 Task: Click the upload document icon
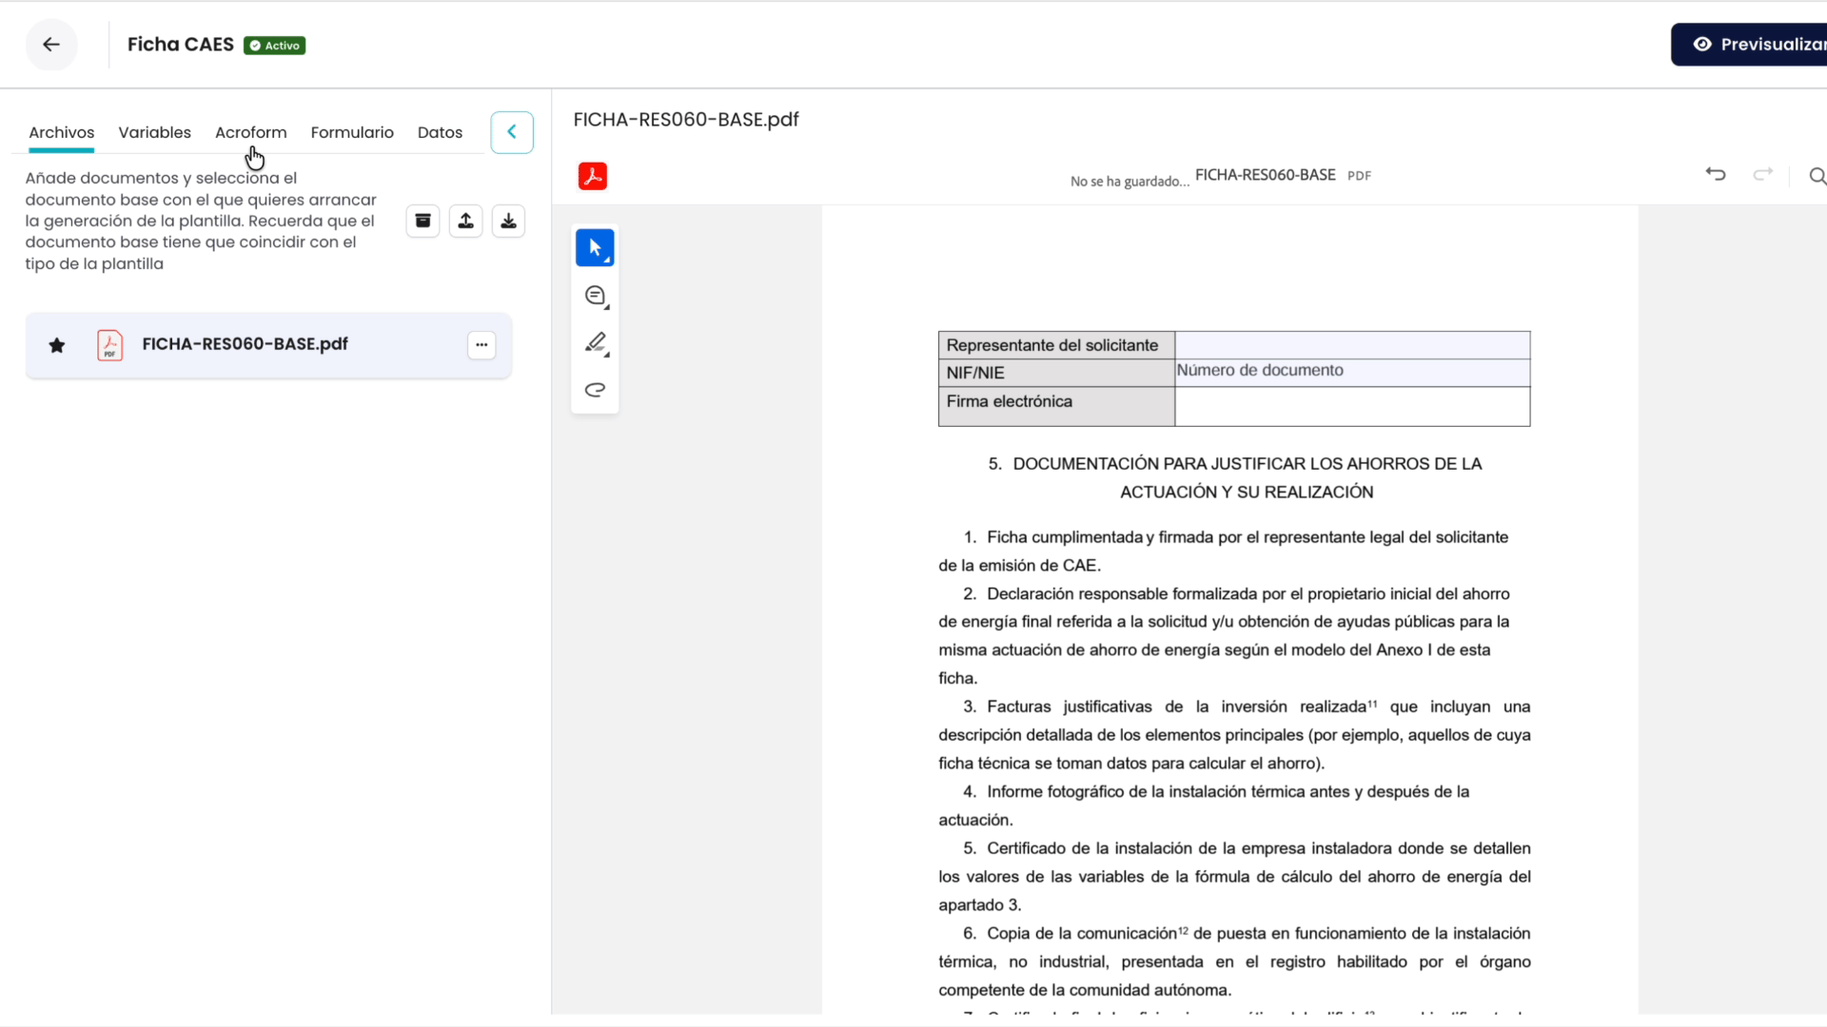tap(465, 221)
